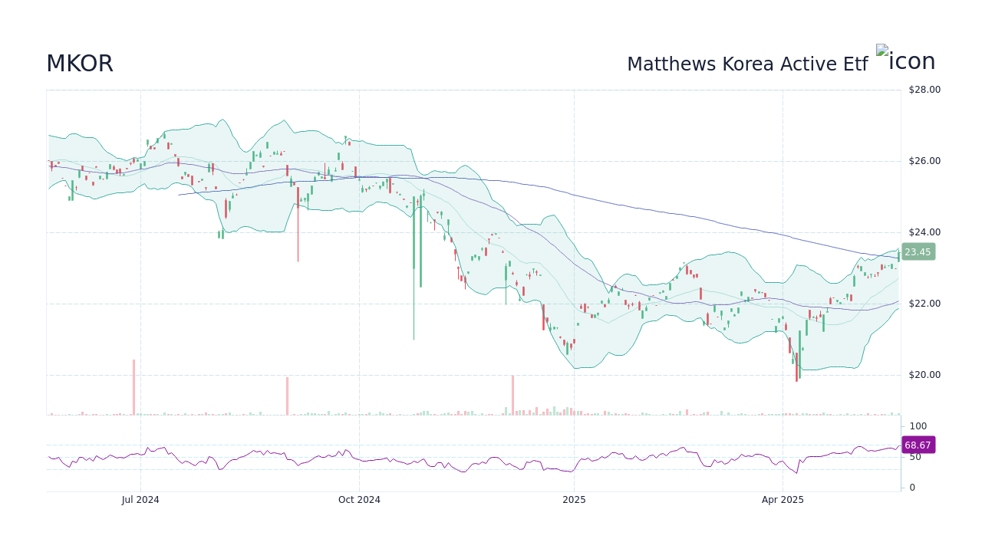Click the RSI axis value 0
Viewport: 982px width, 552px height.
[x=912, y=488]
